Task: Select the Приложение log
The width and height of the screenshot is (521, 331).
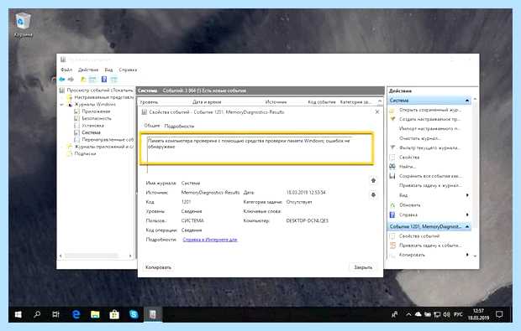Action: coord(96,111)
